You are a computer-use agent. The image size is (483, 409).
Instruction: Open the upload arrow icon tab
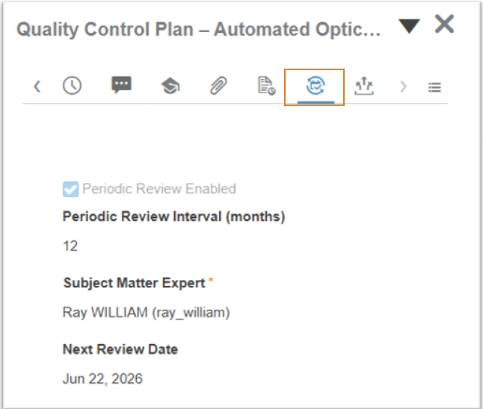click(363, 87)
